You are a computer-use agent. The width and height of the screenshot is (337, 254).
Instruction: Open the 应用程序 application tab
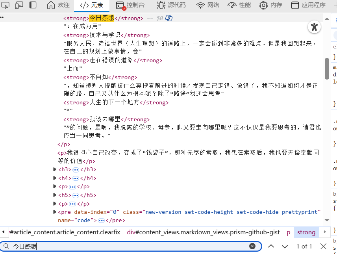(x=308, y=5)
